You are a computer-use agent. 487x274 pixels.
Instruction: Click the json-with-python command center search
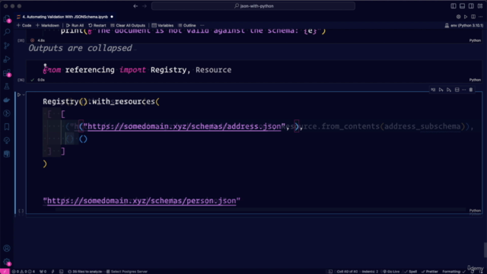tap(253, 6)
